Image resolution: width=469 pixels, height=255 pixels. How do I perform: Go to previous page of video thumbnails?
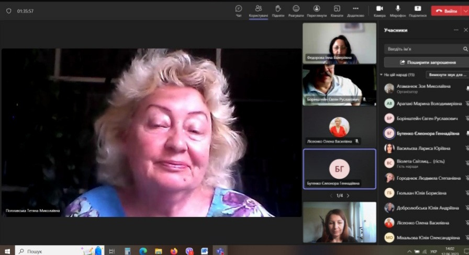point(330,195)
